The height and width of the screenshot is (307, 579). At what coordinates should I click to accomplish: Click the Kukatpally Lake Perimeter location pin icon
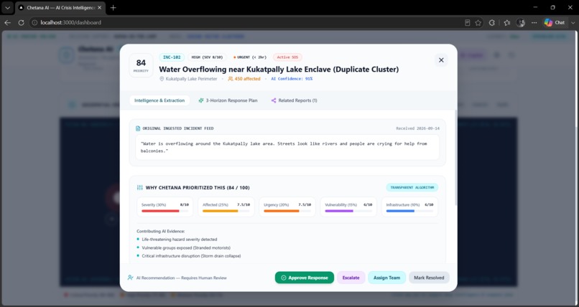pos(162,79)
